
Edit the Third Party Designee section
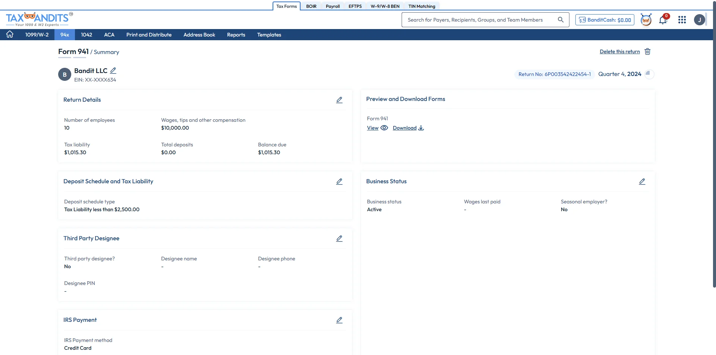pyautogui.click(x=339, y=238)
